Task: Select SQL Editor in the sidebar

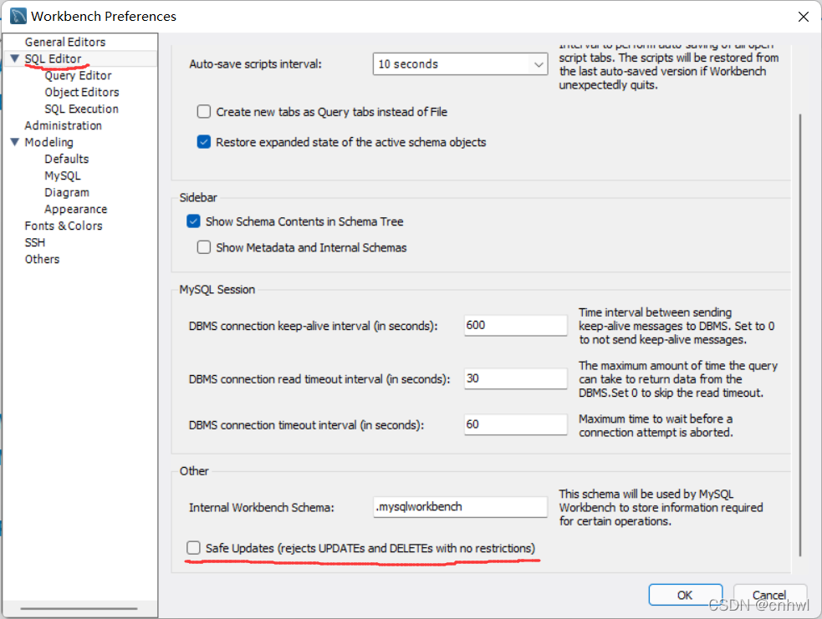Action: pos(53,58)
